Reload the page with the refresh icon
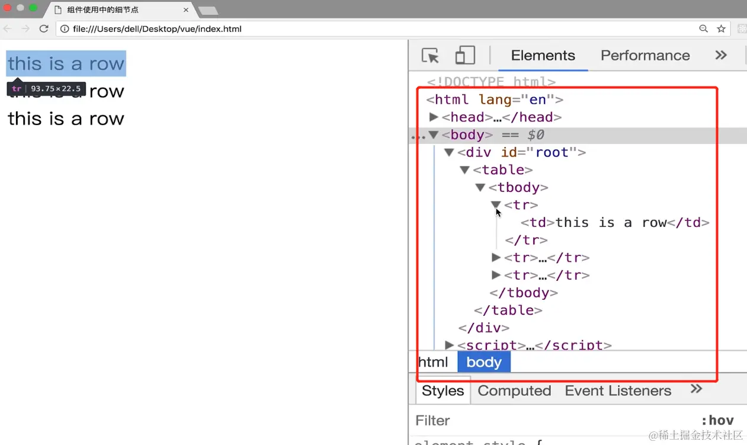 (x=44, y=28)
